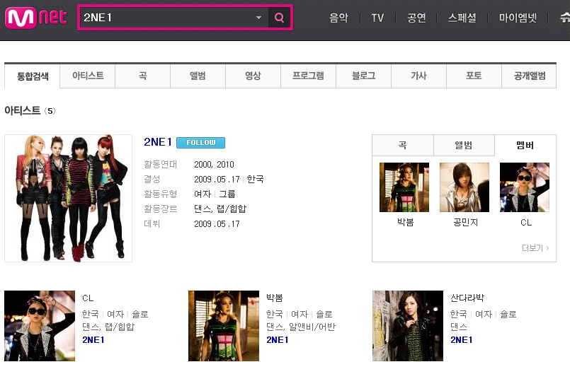Switch to the 가사 tab
The image size is (570, 374).
(418, 76)
